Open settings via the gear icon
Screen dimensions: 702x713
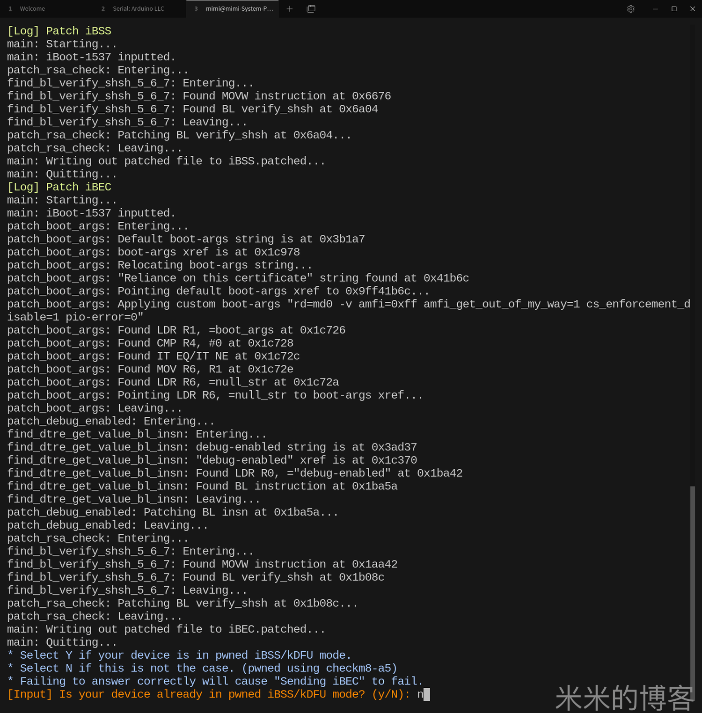631,9
